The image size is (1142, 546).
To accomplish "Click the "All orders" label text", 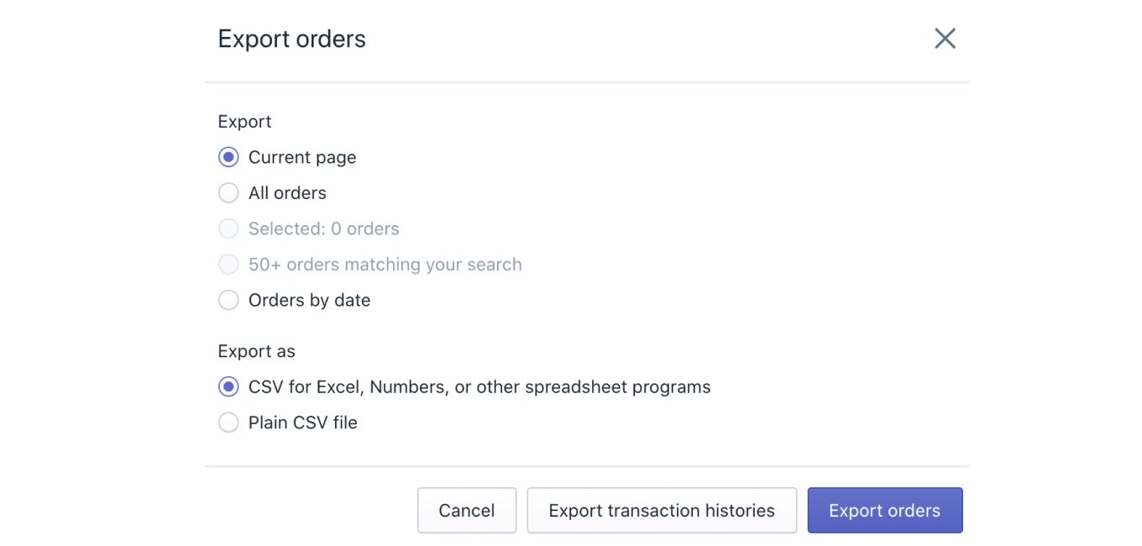I will point(287,193).
